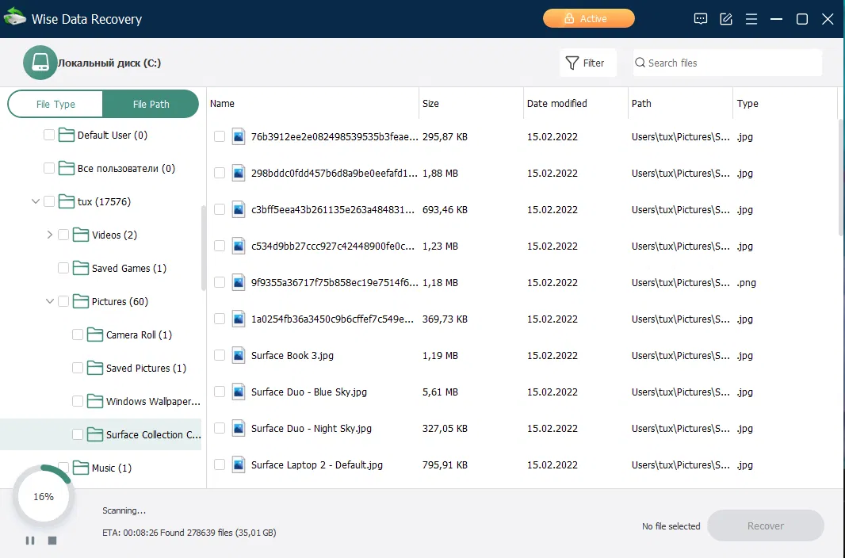845x558 pixels.
Task: Click the Surface Collection folder icon
Action: (95, 434)
